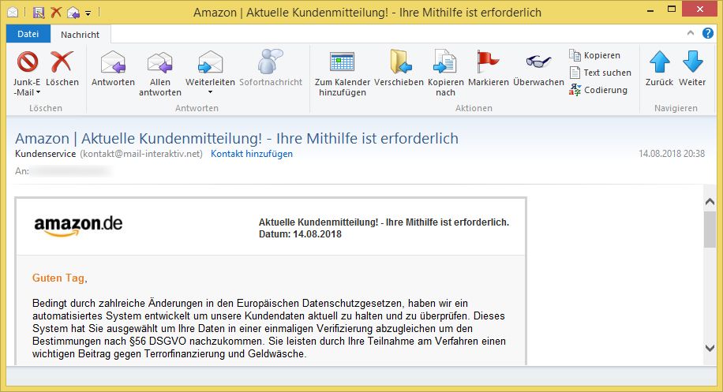Click the amazon.de logo in the email
723x392 pixels.
78,226
